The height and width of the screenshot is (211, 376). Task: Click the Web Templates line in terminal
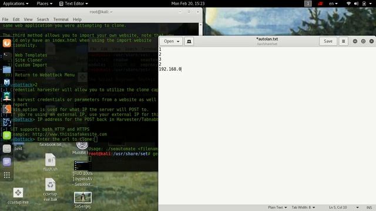tap(31, 55)
